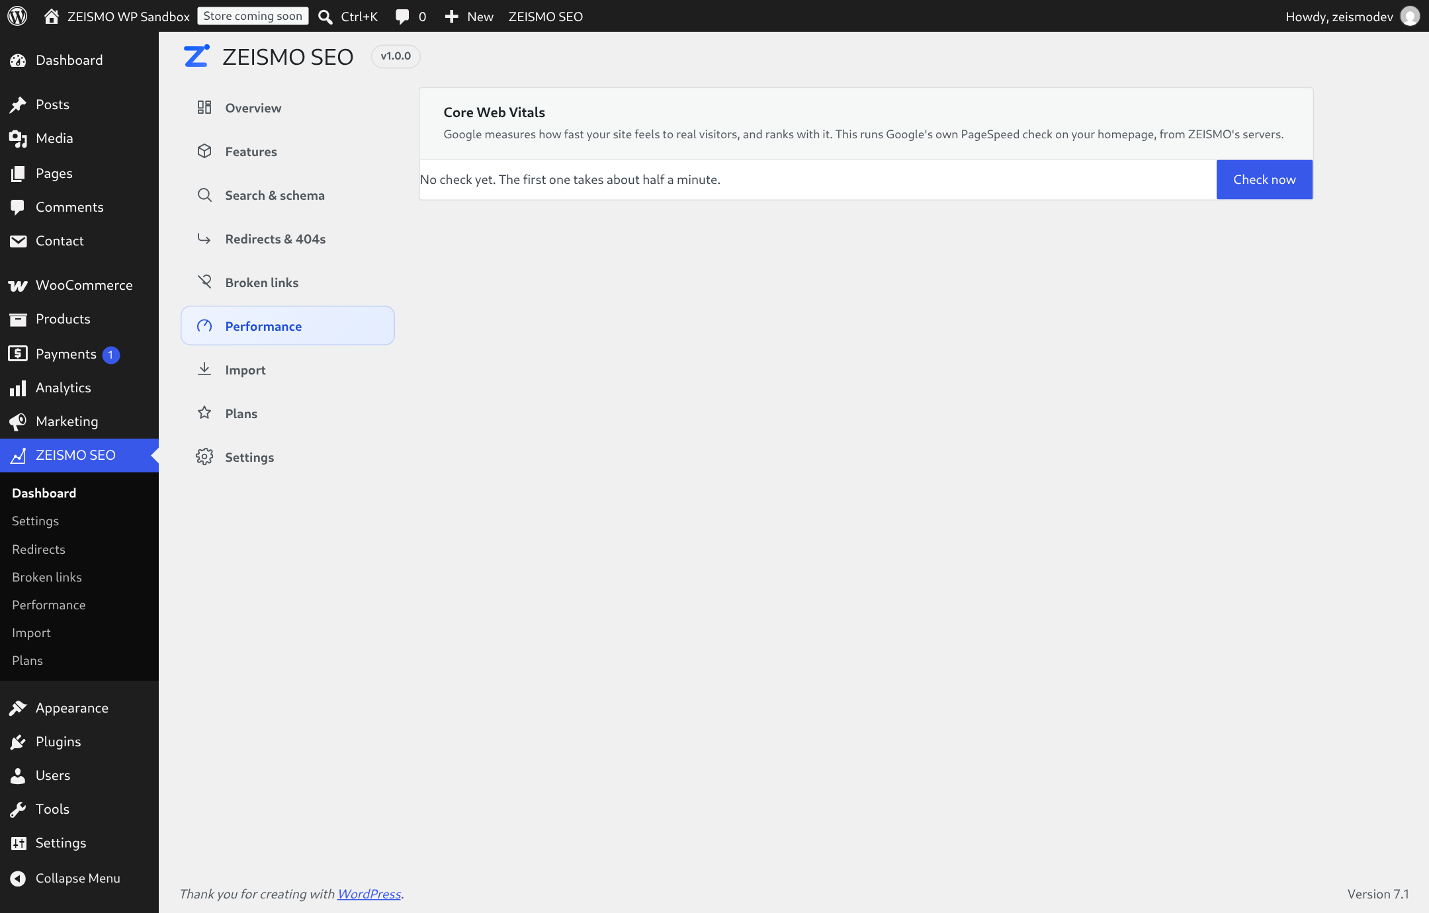Click the Payments notification badge
Image resolution: width=1429 pixels, height=913 pixels.
pos(111,355)
